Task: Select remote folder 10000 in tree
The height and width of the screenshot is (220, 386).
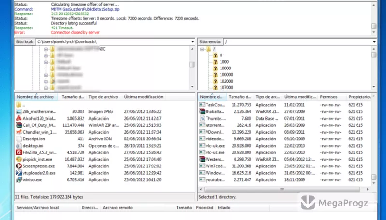Action: tap(225, 68)
